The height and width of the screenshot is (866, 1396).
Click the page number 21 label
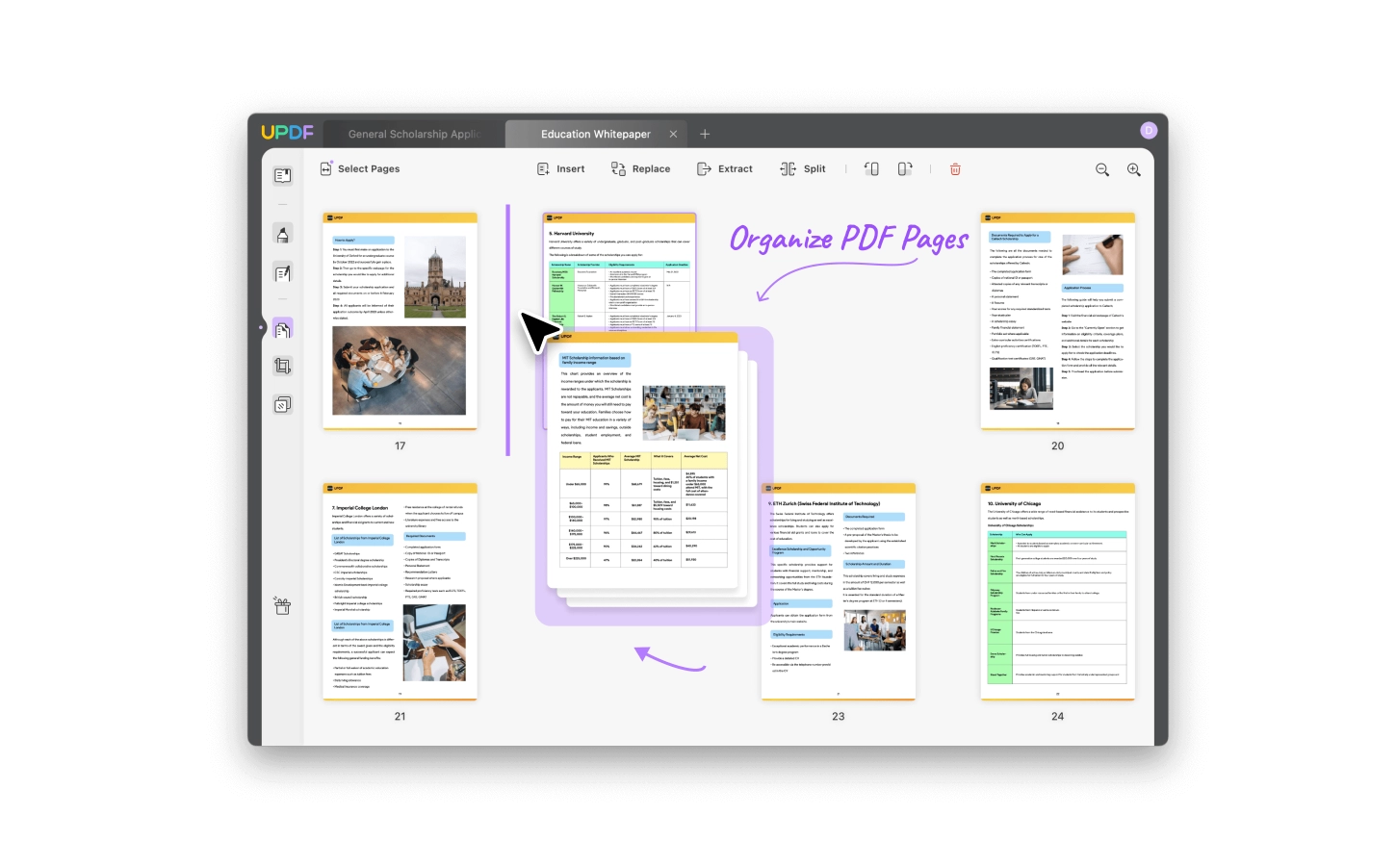[400, 716]
